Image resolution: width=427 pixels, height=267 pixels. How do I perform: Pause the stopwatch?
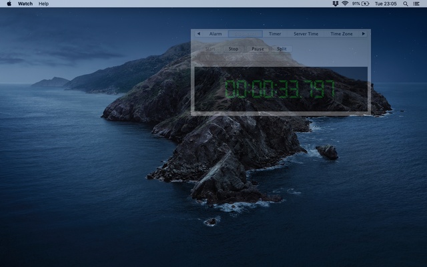[258, 49]
